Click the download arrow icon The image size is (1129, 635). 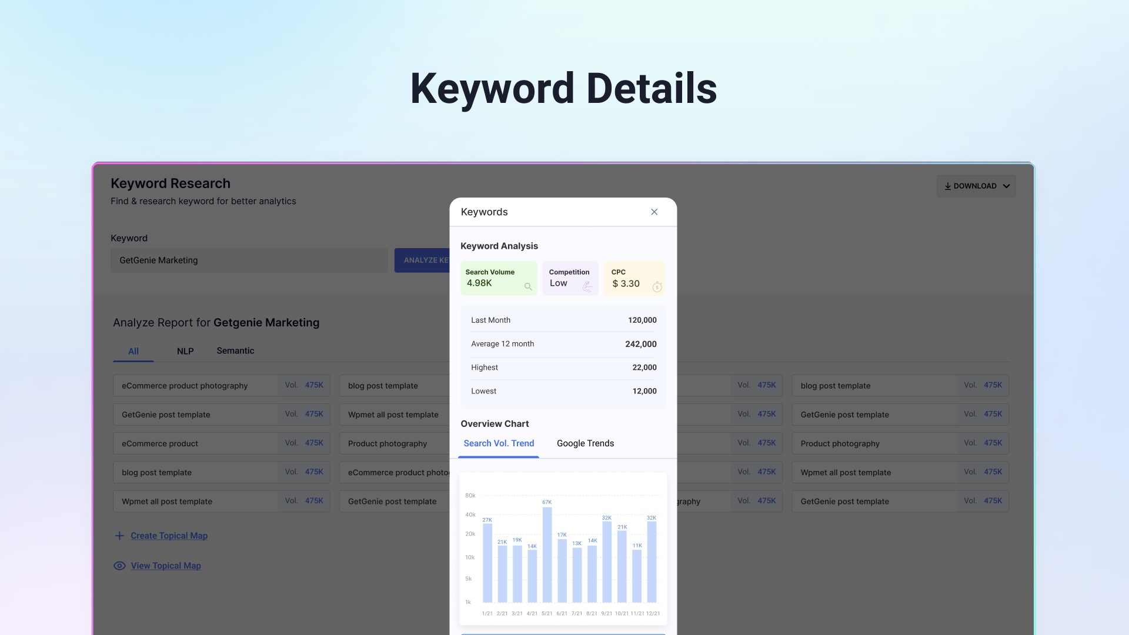click(x=947, y=186)
